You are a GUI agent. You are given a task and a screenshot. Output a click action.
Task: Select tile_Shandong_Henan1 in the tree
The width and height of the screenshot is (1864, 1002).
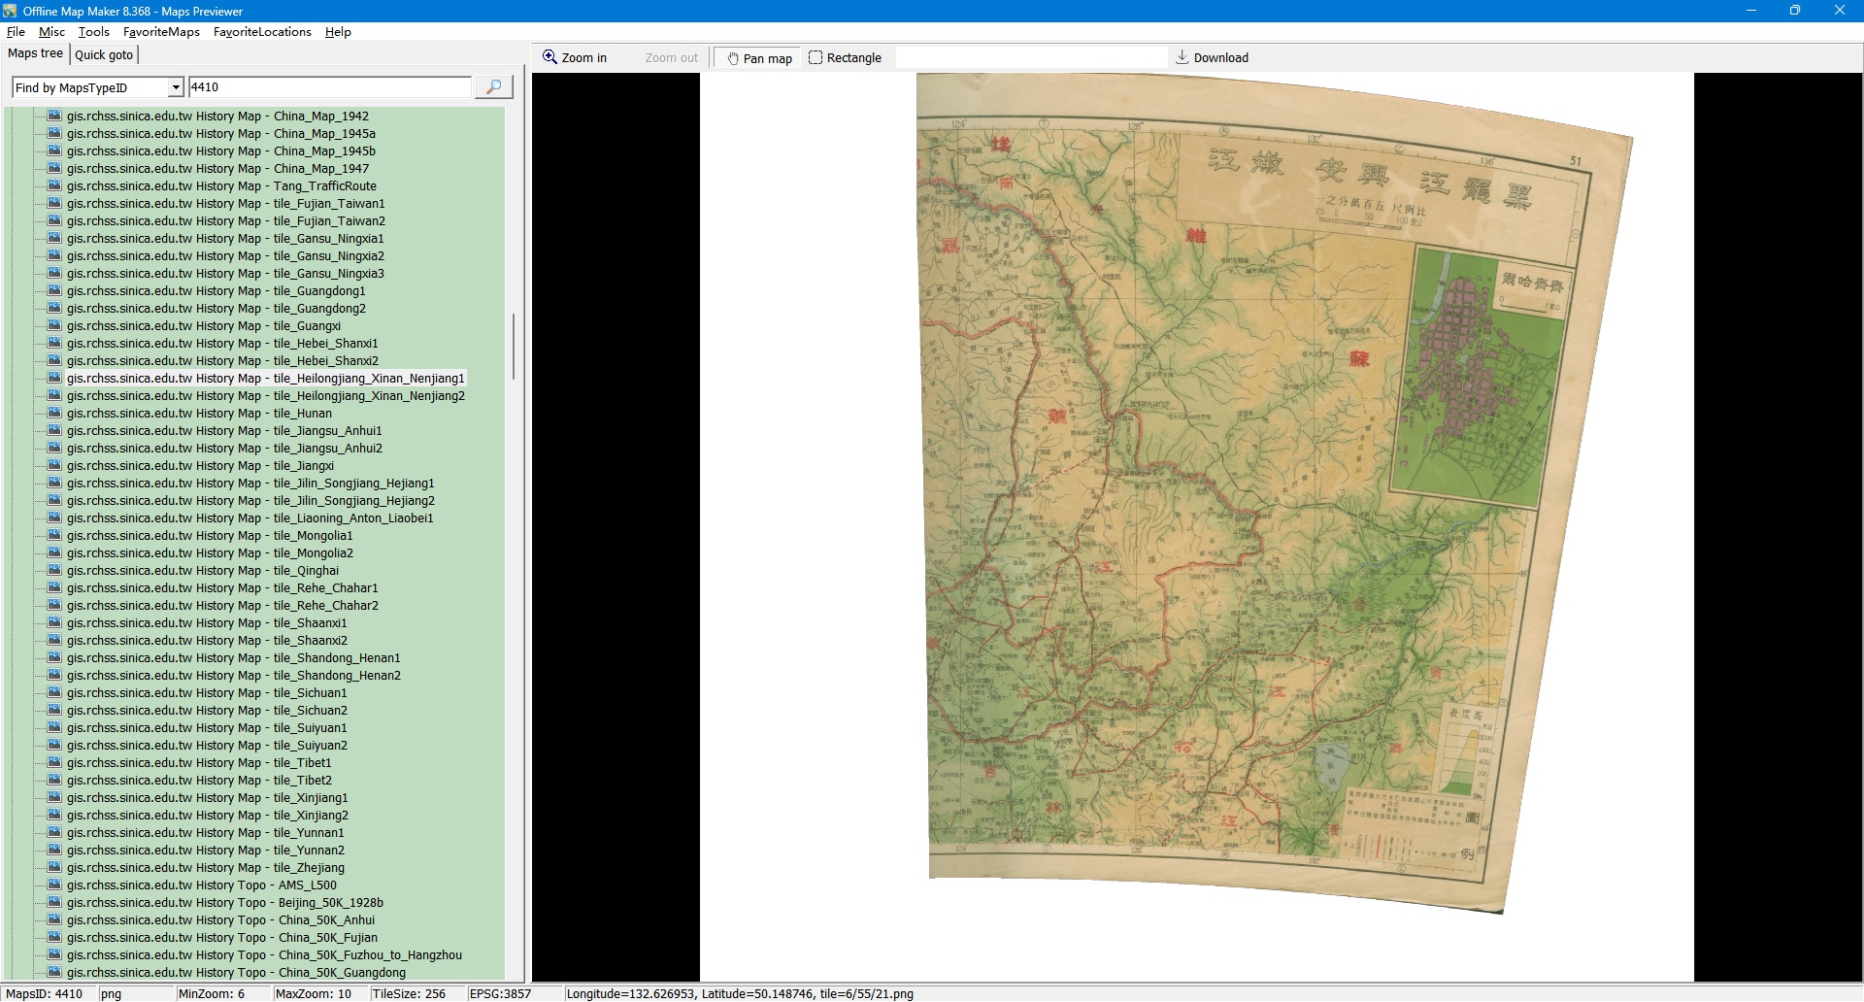tap(234, 657)
